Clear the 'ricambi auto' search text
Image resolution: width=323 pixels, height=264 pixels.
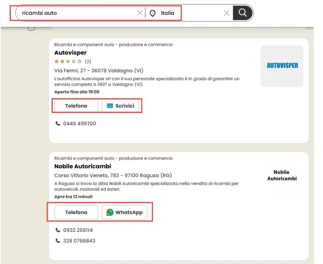click(140, 13)
